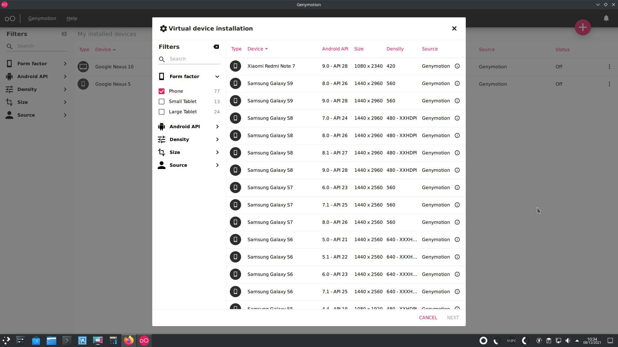View info for Samsung Galaxy S6 API 21
Viewport: 618px width, 347px height.
point(457,240)
